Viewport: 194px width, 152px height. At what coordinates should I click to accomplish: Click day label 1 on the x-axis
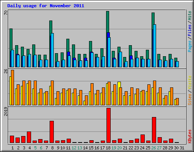coord(13,148)
